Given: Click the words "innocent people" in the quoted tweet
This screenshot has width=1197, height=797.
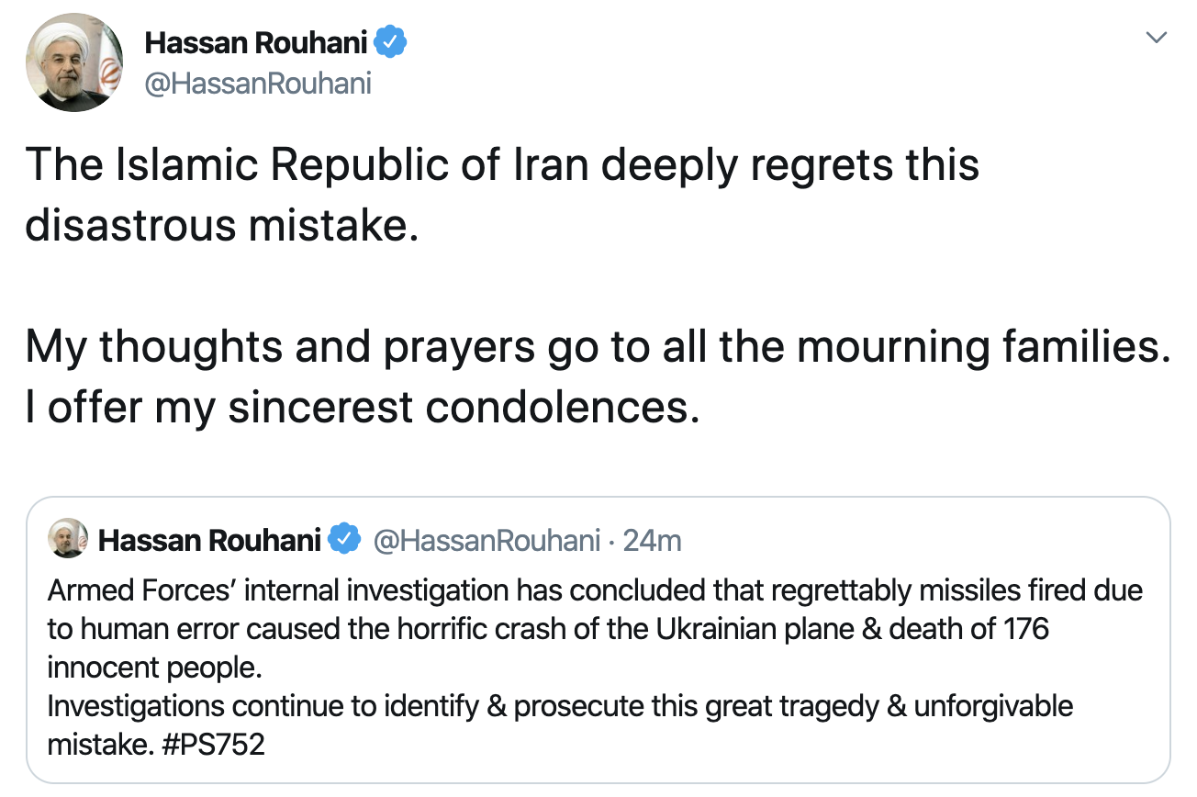Looking at the screenshot, I should tap(154, 667).
